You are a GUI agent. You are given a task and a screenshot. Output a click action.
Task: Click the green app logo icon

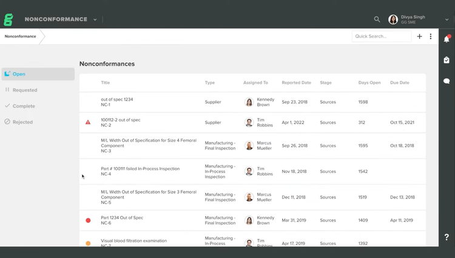click(8, 19)
